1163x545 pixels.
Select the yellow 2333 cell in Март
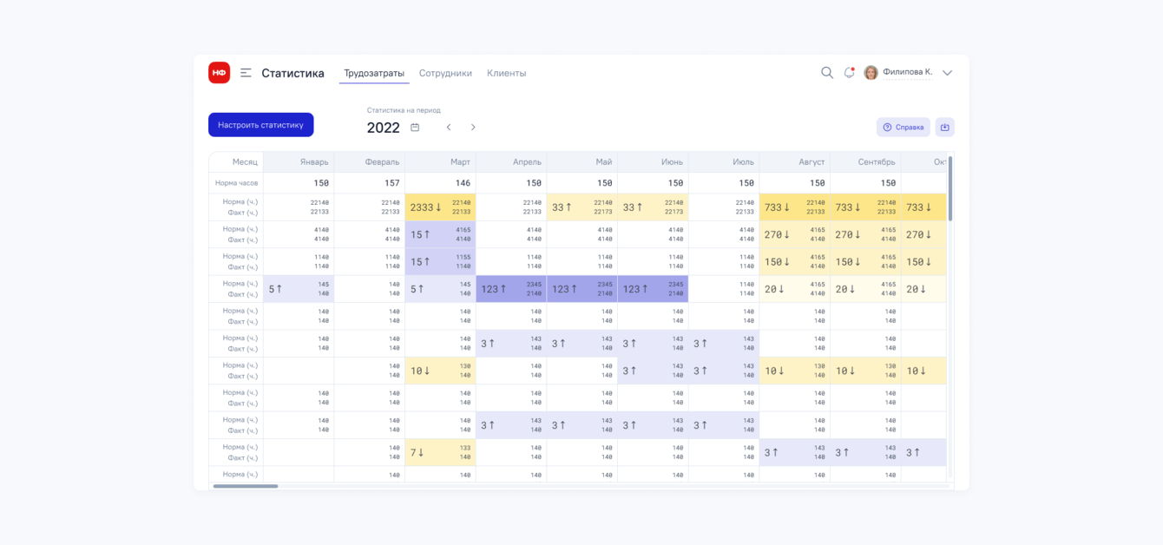[x=440, y=207]
